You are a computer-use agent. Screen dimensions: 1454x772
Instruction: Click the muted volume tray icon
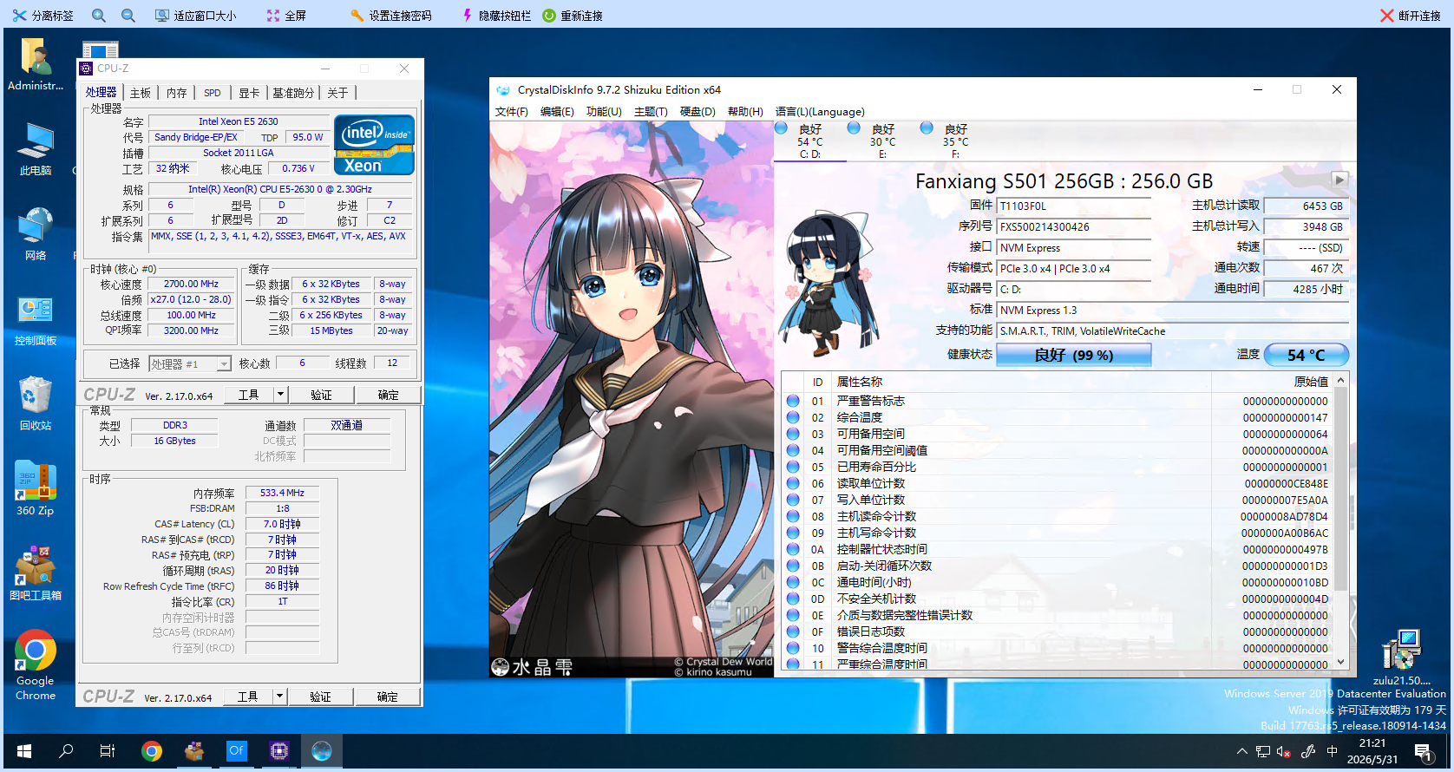(1284, 752)
